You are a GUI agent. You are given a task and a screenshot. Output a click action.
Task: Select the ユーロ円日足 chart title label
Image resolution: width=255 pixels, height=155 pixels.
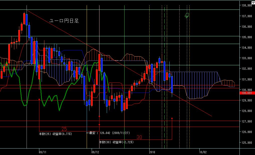tap(64, 21)
